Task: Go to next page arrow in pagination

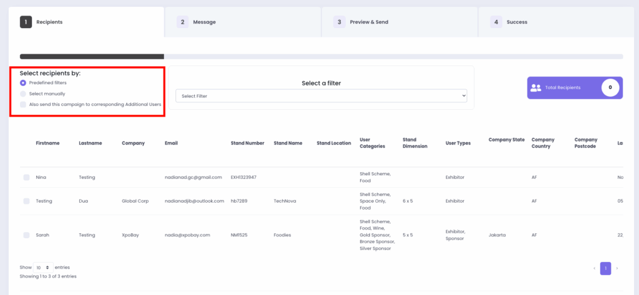Action: click(x=617, y=268)
